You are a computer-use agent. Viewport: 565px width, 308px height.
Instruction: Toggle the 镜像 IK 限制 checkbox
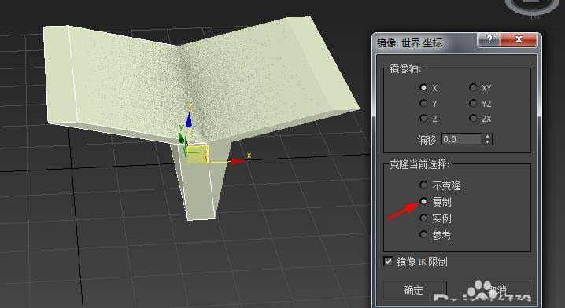point(388,261)
